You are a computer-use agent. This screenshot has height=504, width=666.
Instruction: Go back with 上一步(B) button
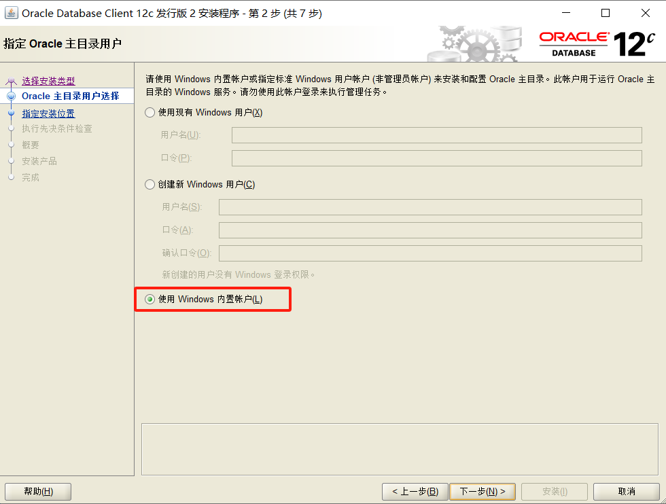point(415,492)
